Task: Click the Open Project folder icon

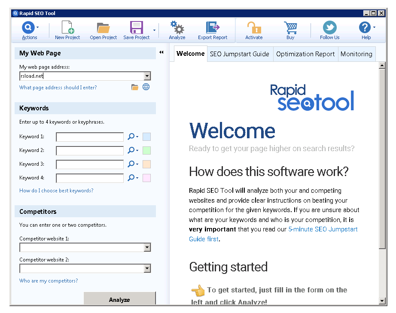Action: point(103,27)
